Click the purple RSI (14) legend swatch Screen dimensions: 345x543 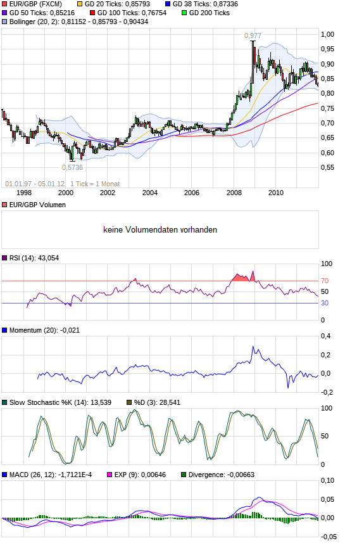point(4,258)
